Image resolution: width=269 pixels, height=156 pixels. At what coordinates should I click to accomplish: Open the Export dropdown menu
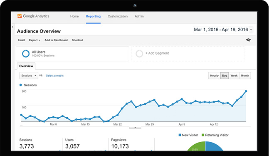point(35,40)
